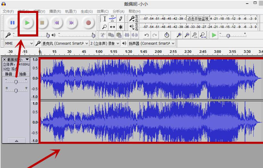Collapse track with bottom triangle button
Screen dimensions: 263x168
pos(16,141)
